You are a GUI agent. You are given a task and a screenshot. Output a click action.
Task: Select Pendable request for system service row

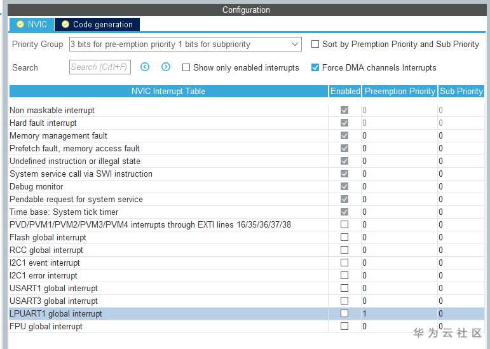tap(247, 200)
